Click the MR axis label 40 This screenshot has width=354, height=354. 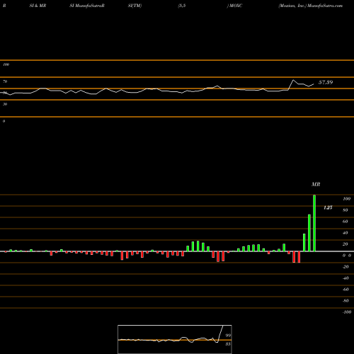click(x=346, y=233)
